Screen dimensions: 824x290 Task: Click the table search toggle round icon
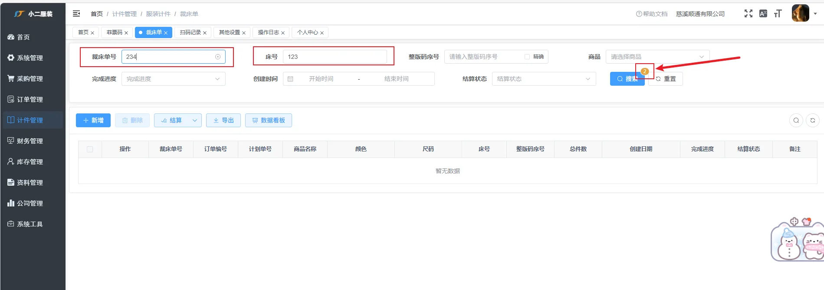(x=796, y=120)
